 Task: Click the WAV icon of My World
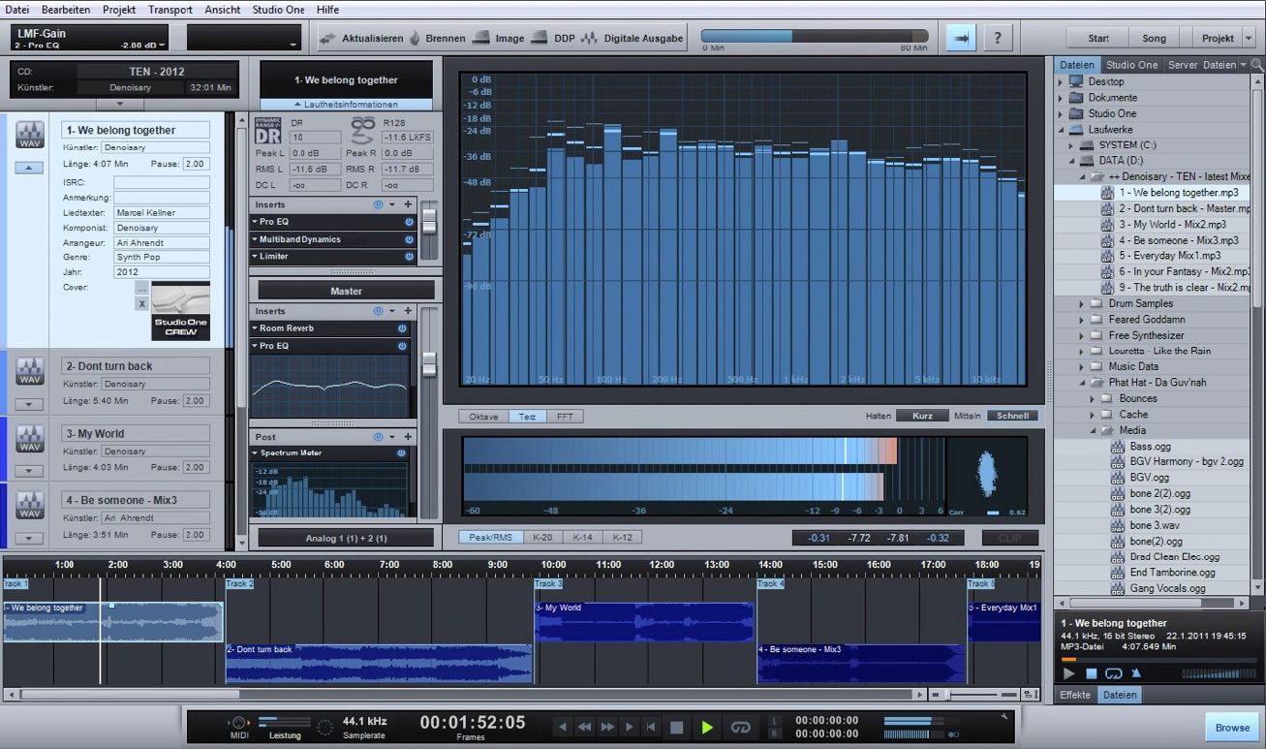point(30,439)
